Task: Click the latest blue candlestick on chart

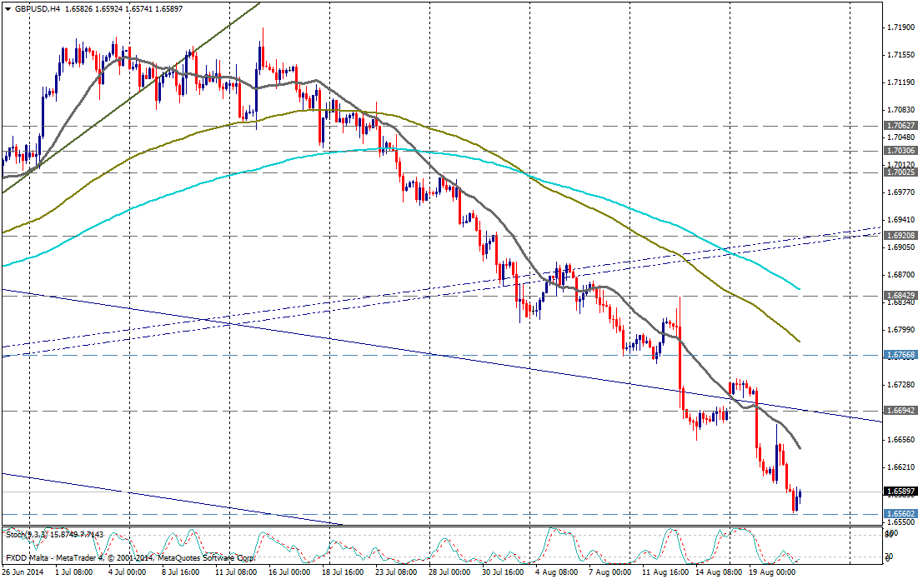Action: pos(799,497)
